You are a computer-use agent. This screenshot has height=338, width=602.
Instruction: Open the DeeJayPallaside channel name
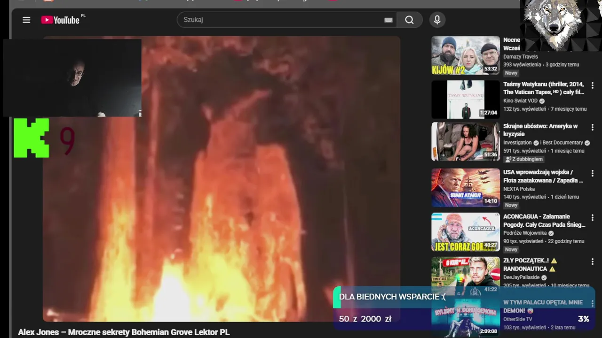click(x=522, y=277)
